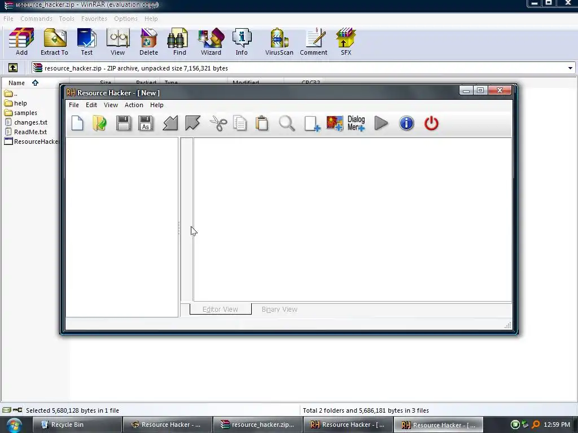Select ResourceHacker file in WinRAR list
The image size is (578, 433).
click(x=32, y=142)
